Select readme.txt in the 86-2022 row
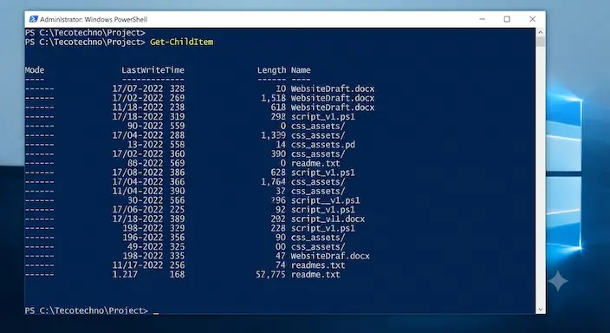Viewport: 610px width, 333px height. click(315, 164)
